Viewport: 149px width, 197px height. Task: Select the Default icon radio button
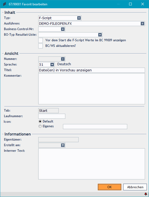[40, 121]
